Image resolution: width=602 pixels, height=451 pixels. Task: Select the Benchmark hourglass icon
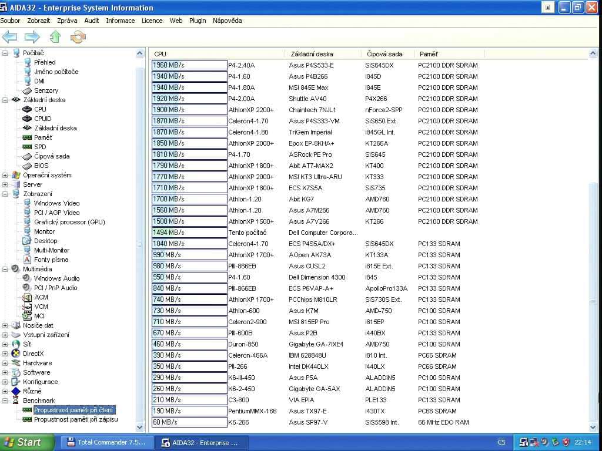pyautogui.click(x=16, y=400)
